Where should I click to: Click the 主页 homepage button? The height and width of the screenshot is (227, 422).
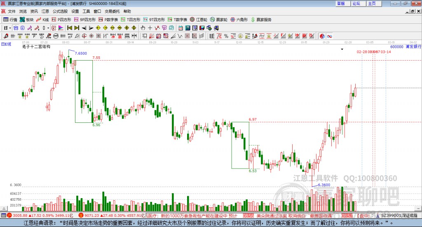374,3
